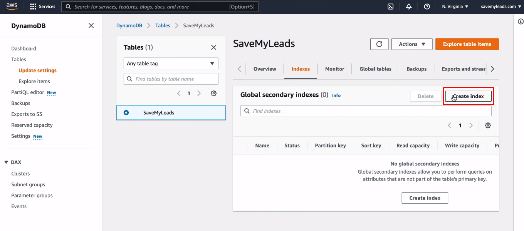Focus the Find tables by table name field
The width and height of the screenshot is (524, 231).
click(x=171, y=79)
